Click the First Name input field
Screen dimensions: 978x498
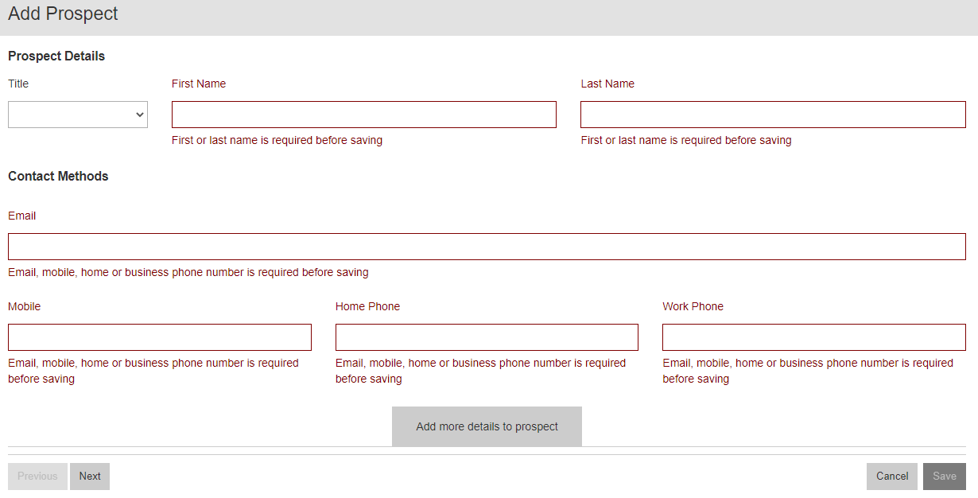click(363, 115)
